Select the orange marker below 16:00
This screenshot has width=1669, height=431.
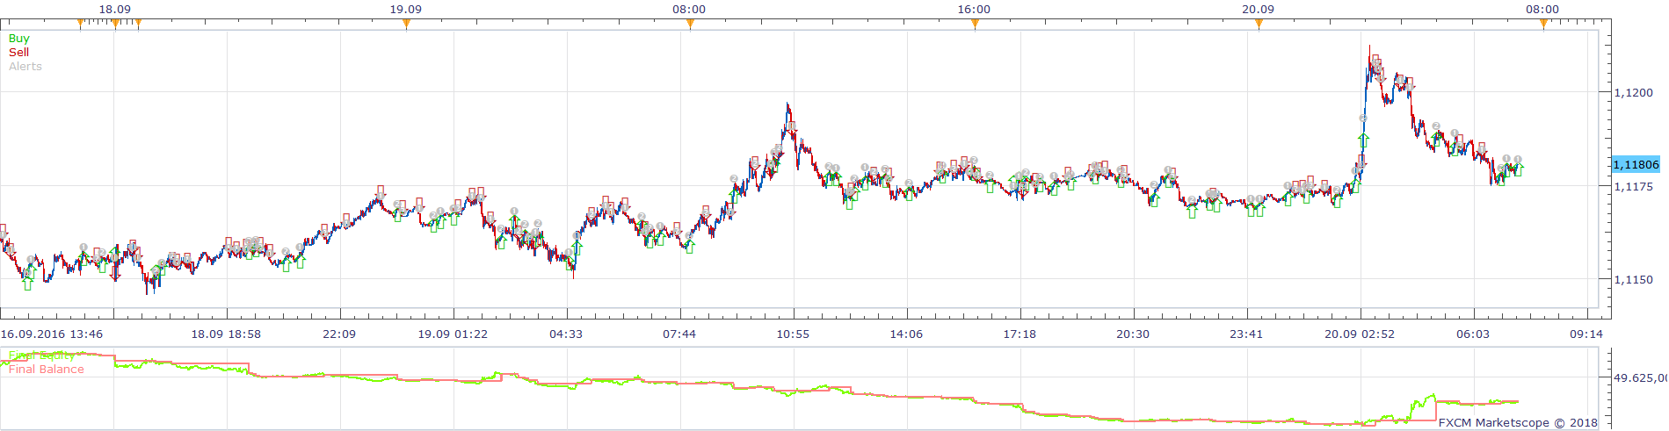975,24
